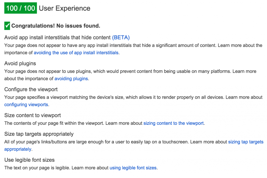The width and height of the screenshot is (267, 178).
Task: Click the 'Congratulations! No issues found.' message
Action: tap(56, 26)
